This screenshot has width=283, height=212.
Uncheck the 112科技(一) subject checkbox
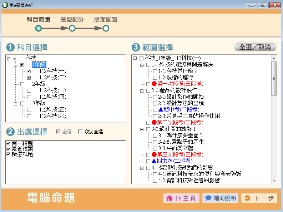pyautogui.click(x=29, y=71)
